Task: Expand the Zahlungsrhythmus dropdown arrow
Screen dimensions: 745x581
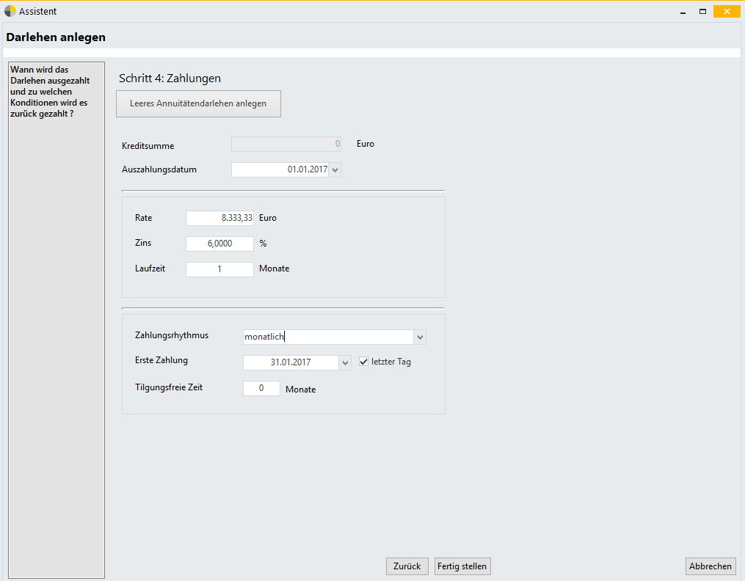Action: (420, 337)
